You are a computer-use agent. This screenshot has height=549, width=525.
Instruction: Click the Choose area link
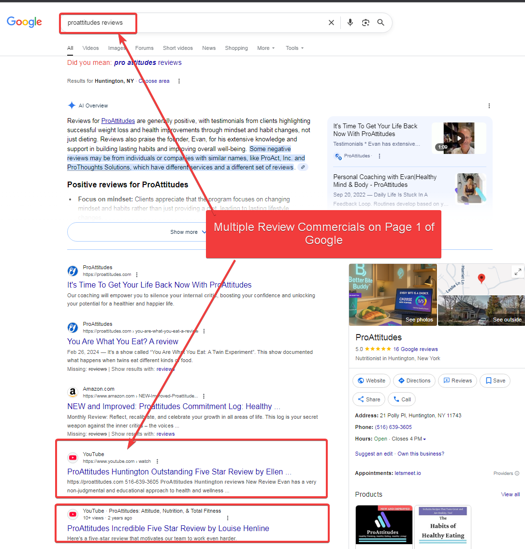point(154,81)
